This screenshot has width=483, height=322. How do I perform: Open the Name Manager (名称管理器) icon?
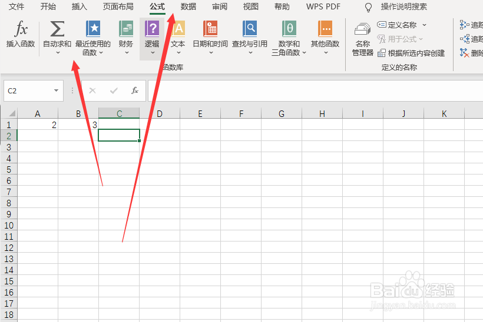point(363,29)
